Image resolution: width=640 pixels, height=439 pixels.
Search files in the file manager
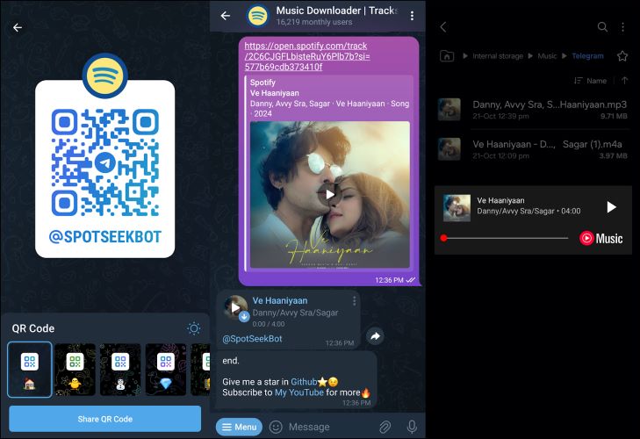click(602, 27)
